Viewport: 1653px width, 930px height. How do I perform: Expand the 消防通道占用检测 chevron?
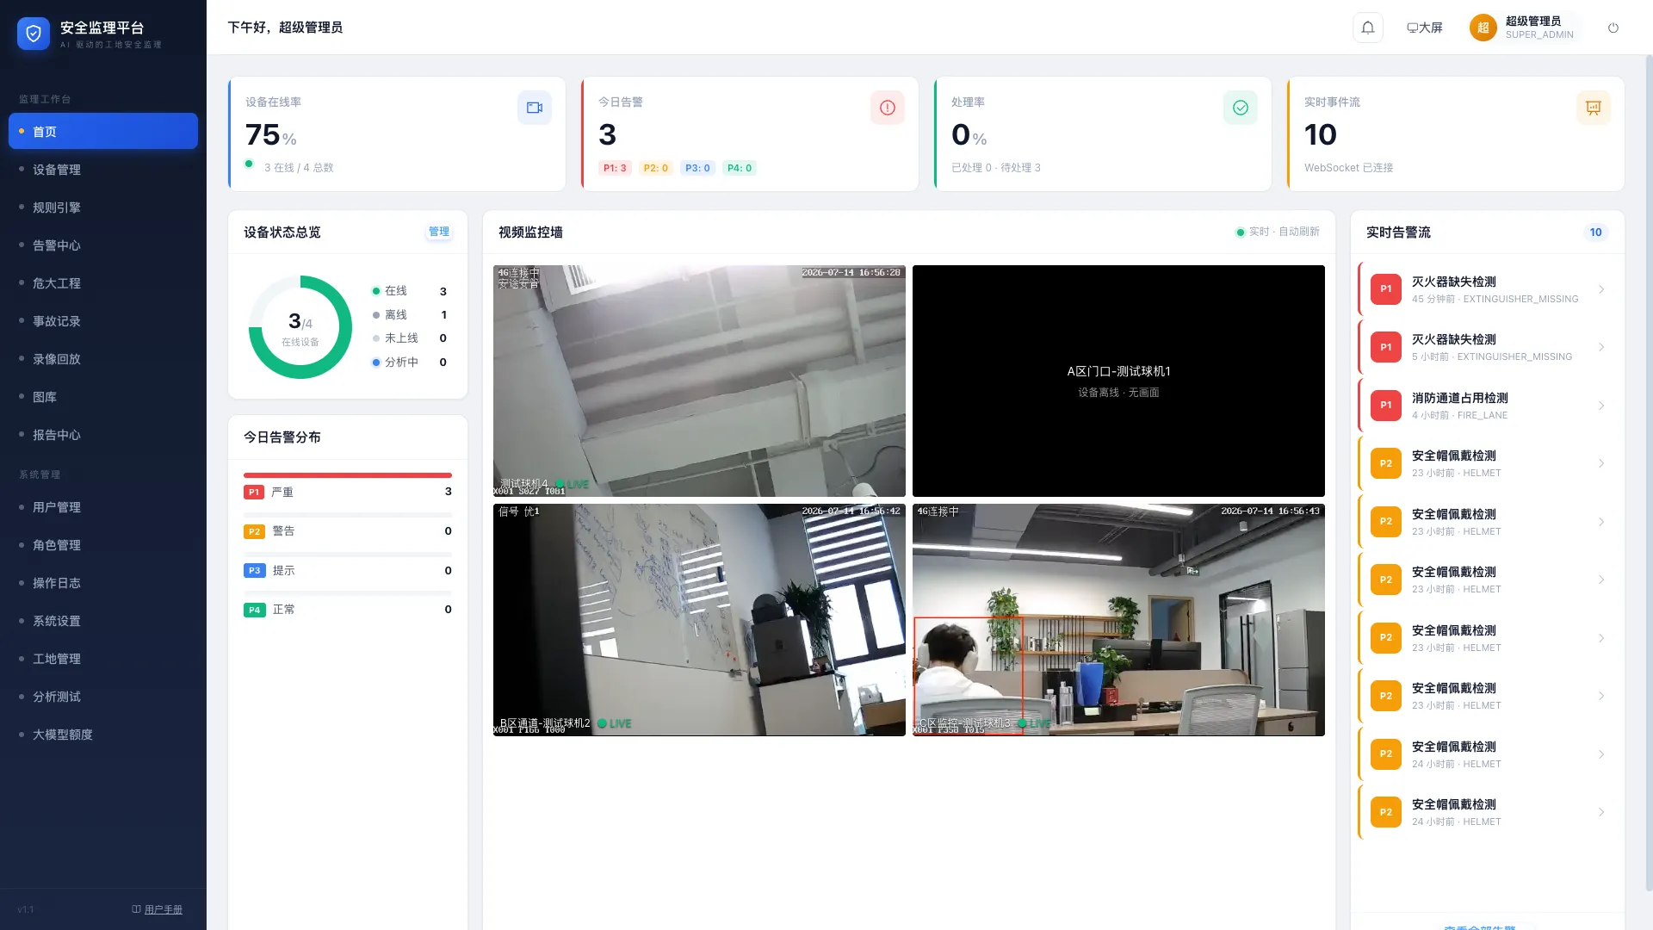(1601, 406)
